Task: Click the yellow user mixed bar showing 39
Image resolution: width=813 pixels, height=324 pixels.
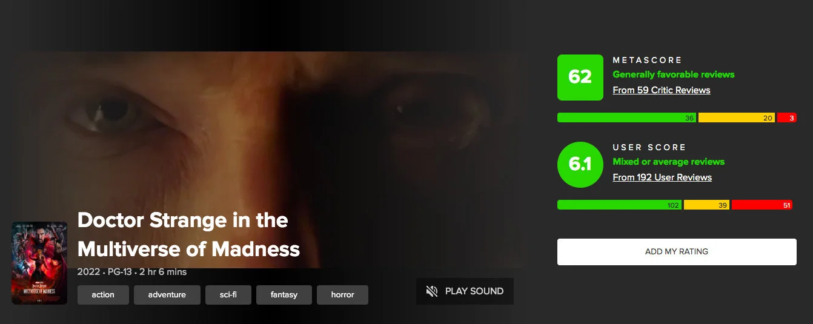Action: click(x=706, y=205)
